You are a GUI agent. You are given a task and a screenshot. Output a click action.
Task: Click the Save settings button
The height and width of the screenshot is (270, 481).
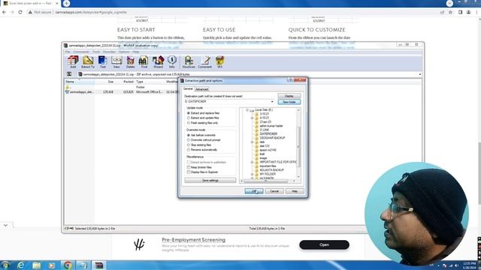tap(210, 181)
